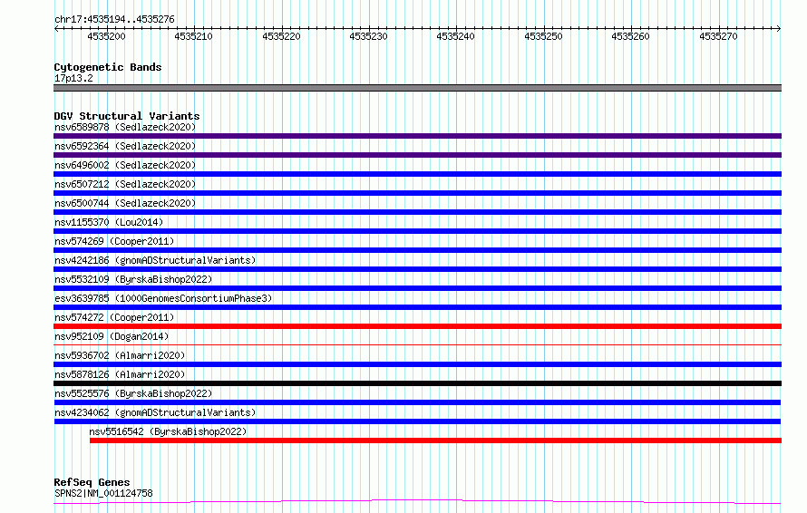Screen dimensions: 807x513
Task: Click nsv5936702 (Almarri2020) label
Action: [120, 355]
